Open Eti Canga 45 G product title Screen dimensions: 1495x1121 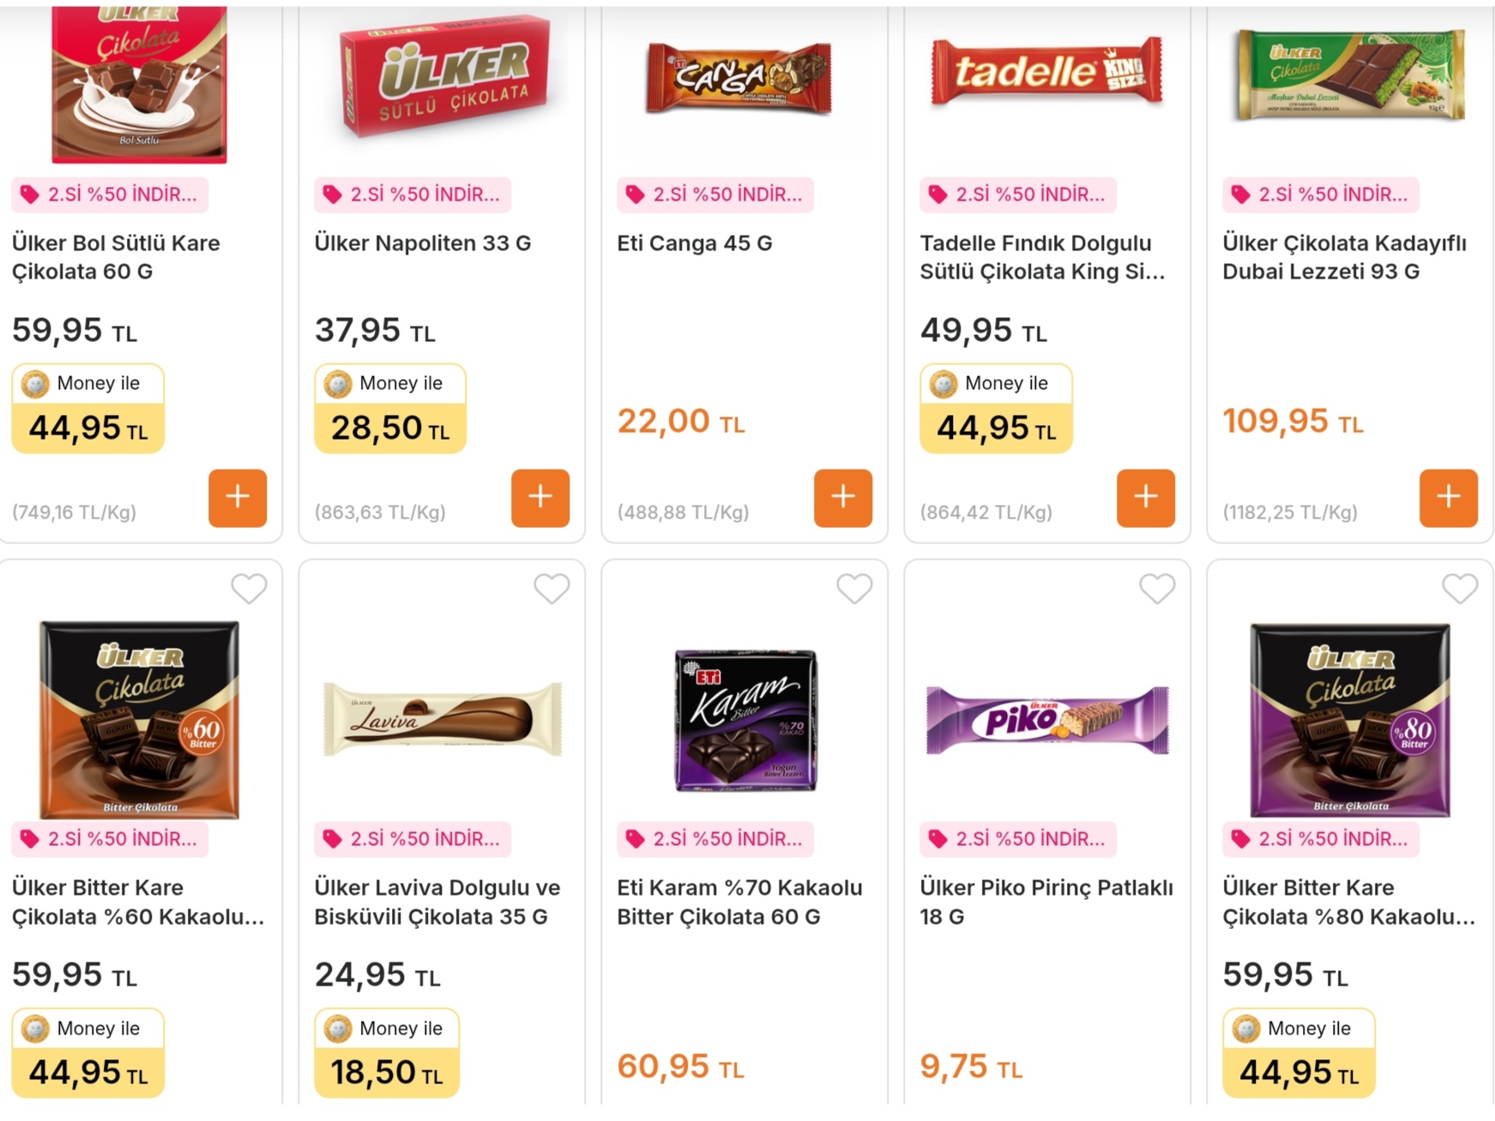point(695,243)
